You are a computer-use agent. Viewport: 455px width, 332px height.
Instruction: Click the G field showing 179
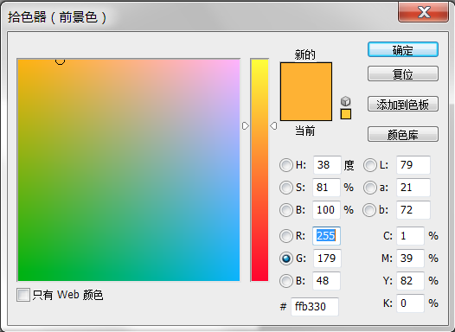[x=327, y=258]
